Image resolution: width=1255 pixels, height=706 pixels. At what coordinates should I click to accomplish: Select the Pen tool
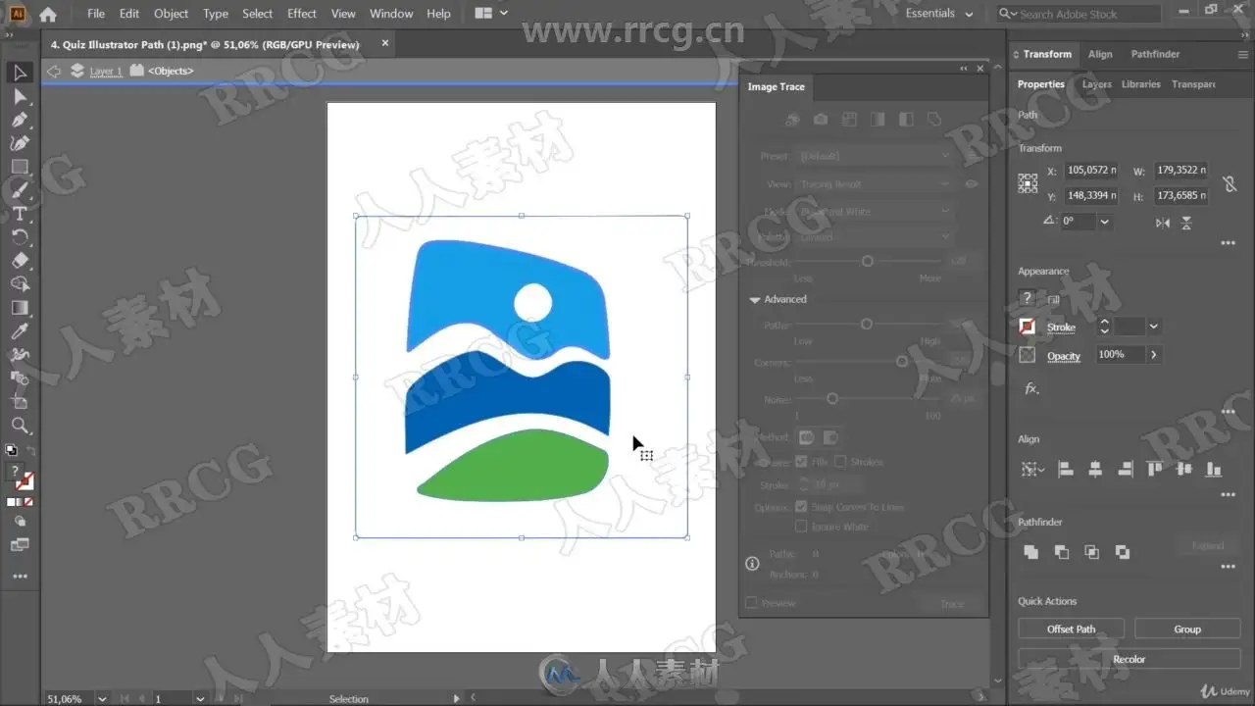point(20,120)
